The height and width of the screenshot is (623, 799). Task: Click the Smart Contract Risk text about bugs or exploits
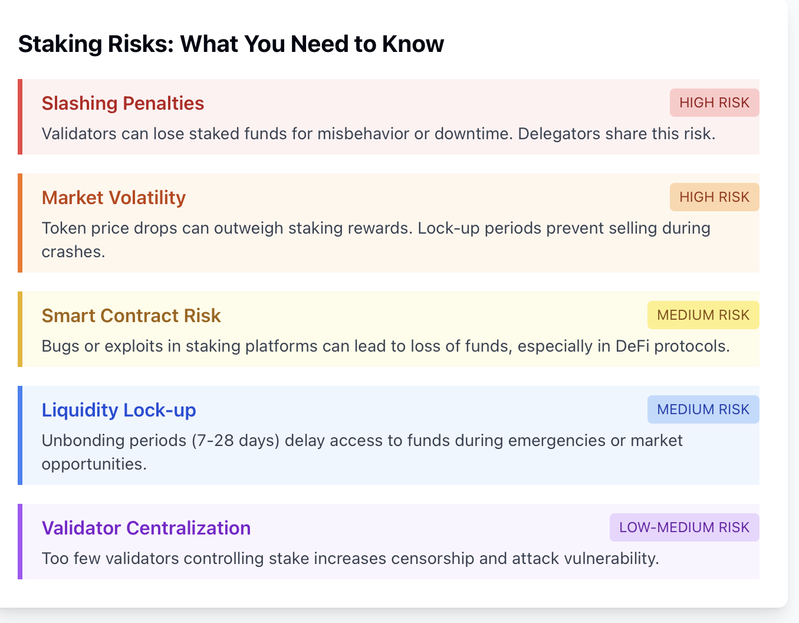385,346
